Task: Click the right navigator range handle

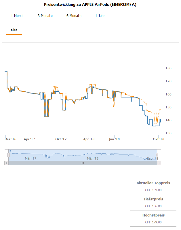Action: click(157, 155)
